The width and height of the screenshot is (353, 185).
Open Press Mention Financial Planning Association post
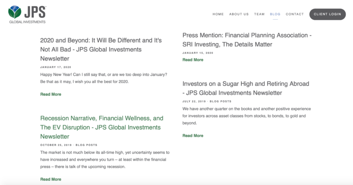247,40
